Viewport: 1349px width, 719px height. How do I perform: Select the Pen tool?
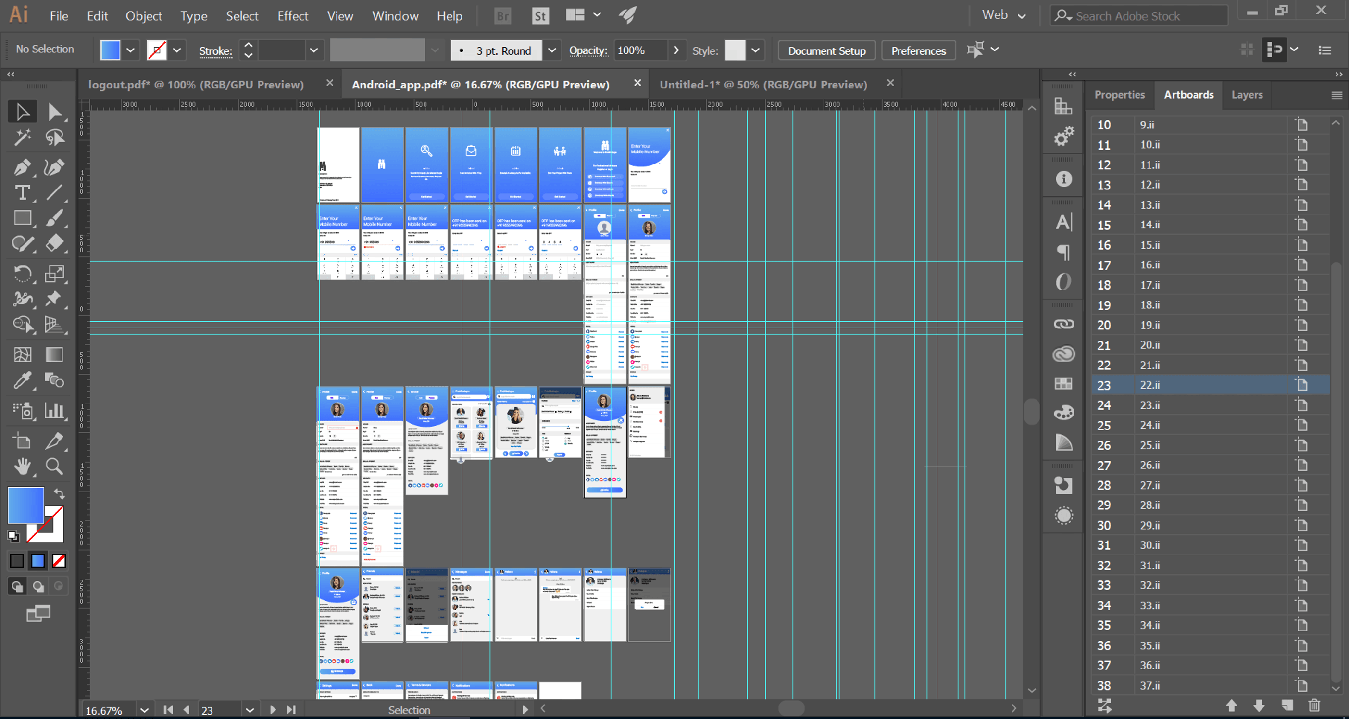click(x=22, y=167)
